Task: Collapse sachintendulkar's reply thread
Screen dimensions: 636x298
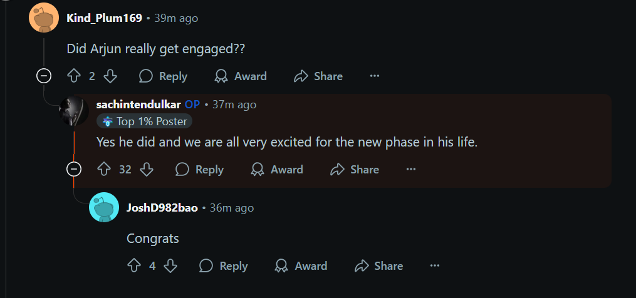Action: [x=74, y=170]
